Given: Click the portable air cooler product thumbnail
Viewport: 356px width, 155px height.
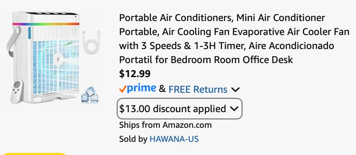Looking at the screenshot, I should (x=53, y=58).
